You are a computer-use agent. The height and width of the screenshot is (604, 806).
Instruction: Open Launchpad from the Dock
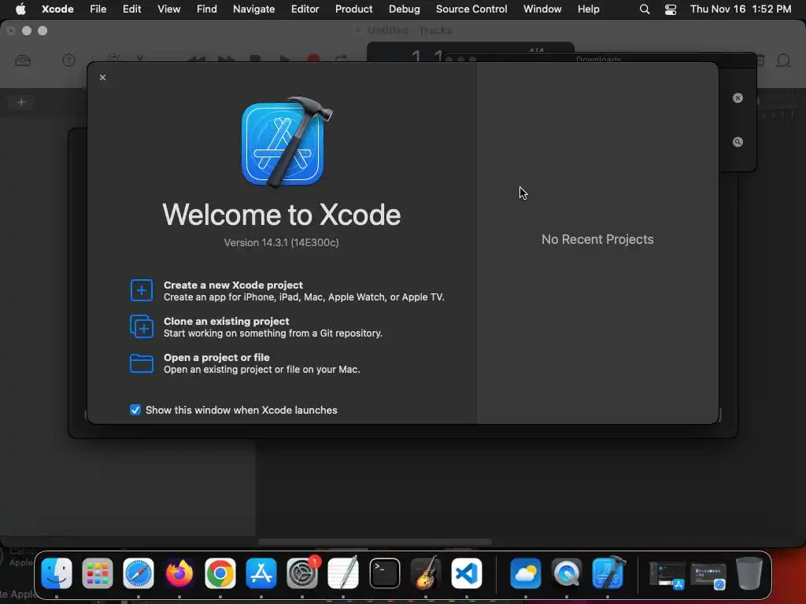click(97, 573)
